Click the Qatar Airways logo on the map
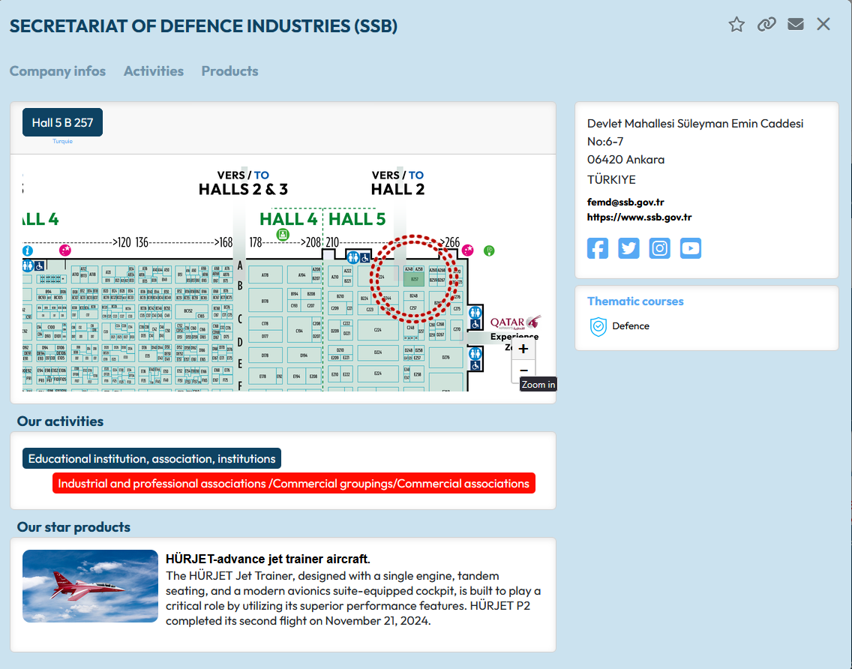This screenshot has width=852, height=669. click(515, 322)
